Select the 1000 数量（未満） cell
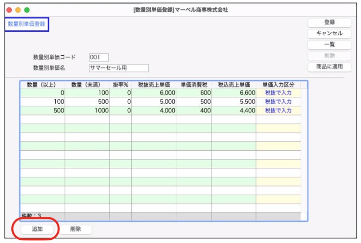The image size is (361, 243). [87, 110]
